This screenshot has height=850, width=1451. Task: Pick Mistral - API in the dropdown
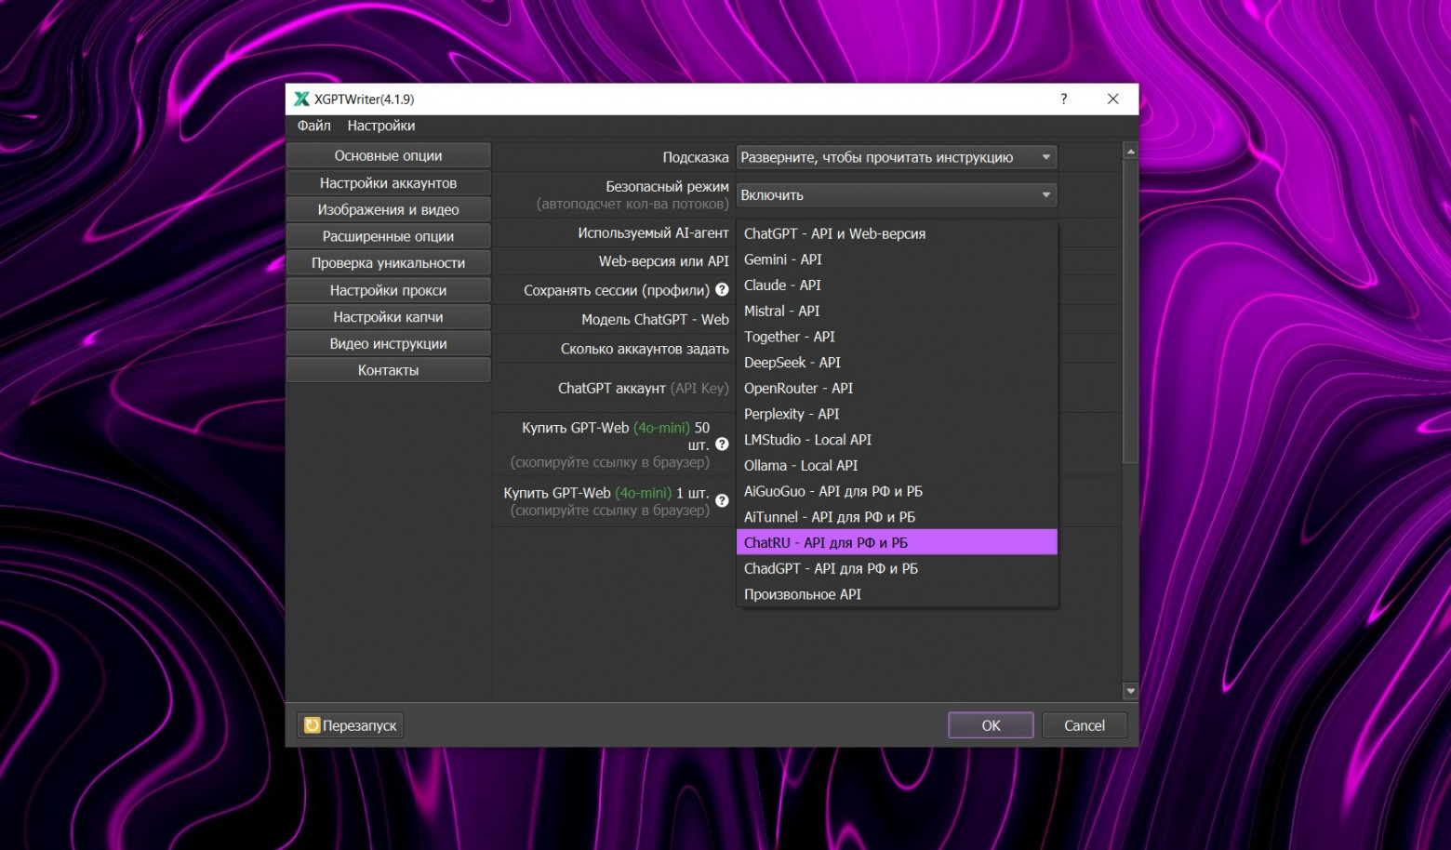coord(897,312)
